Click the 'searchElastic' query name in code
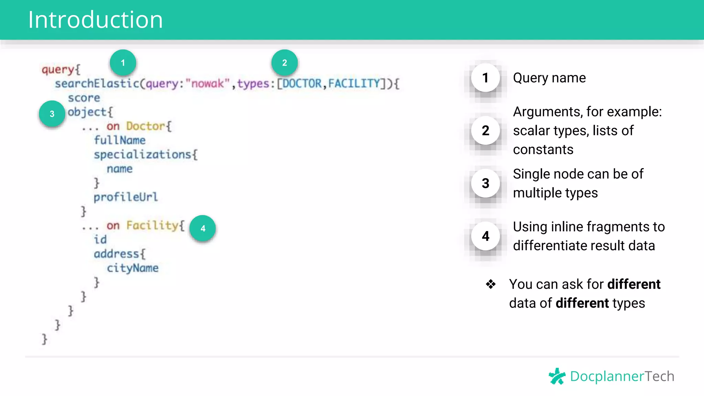This screenshot has width=704, height=396. point(97,84)
